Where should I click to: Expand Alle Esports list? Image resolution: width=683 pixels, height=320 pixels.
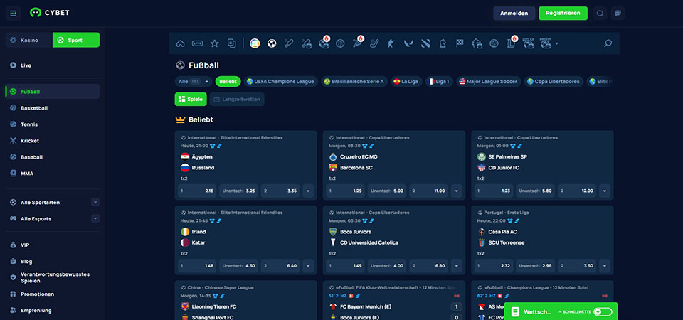pos(95,218)
